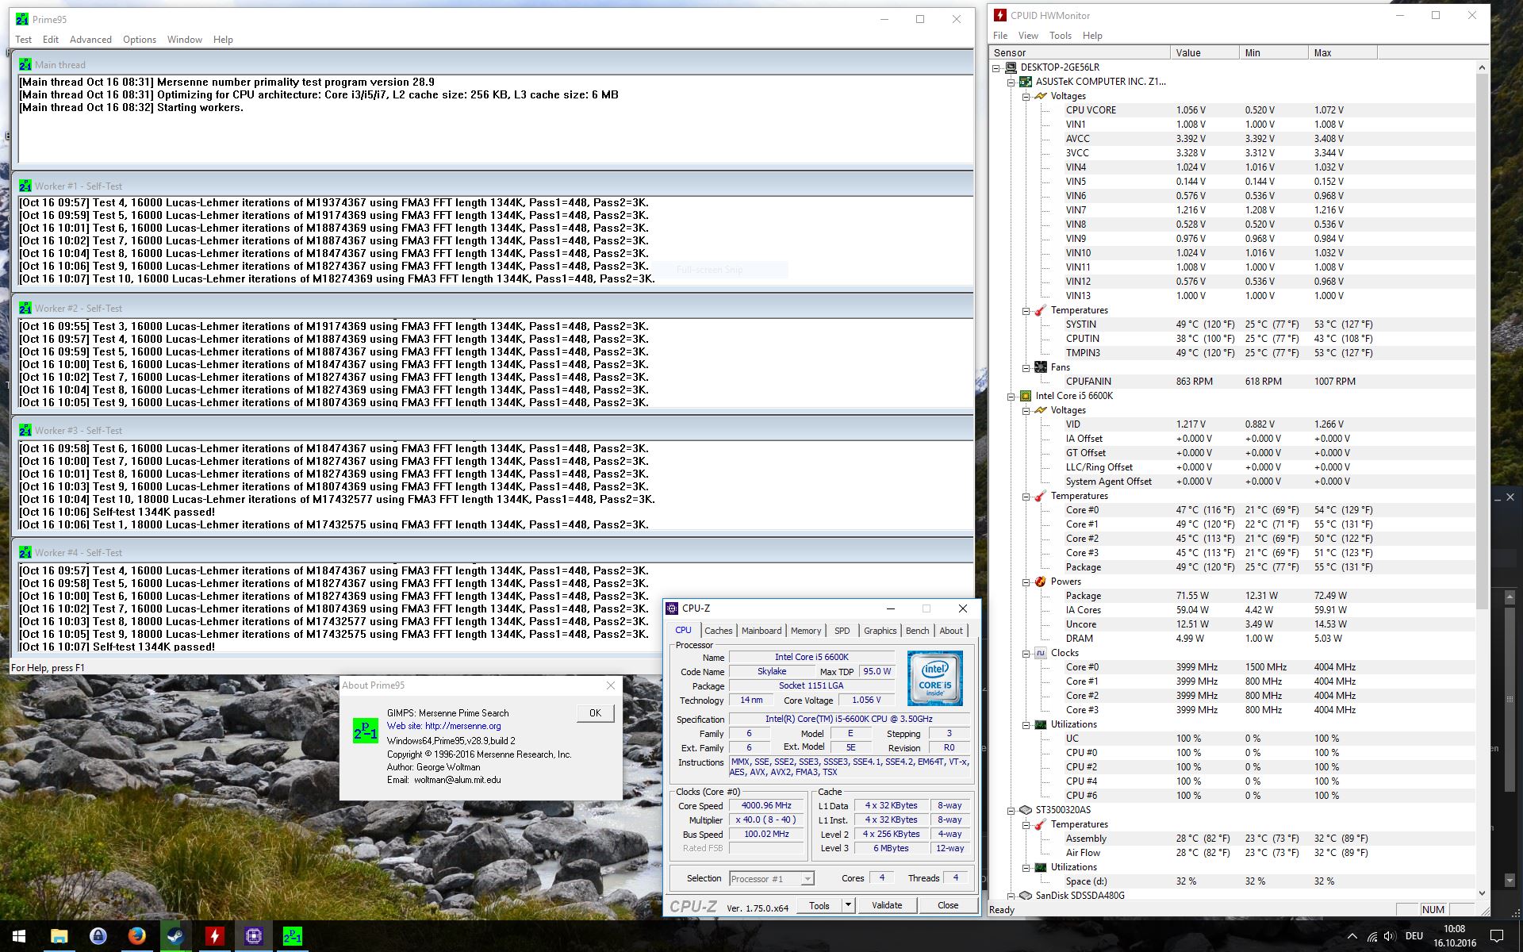Click the HWMonitor vertical scrollbar down arrow
The image size is (1523, 952).
(x=1481, y=893)
